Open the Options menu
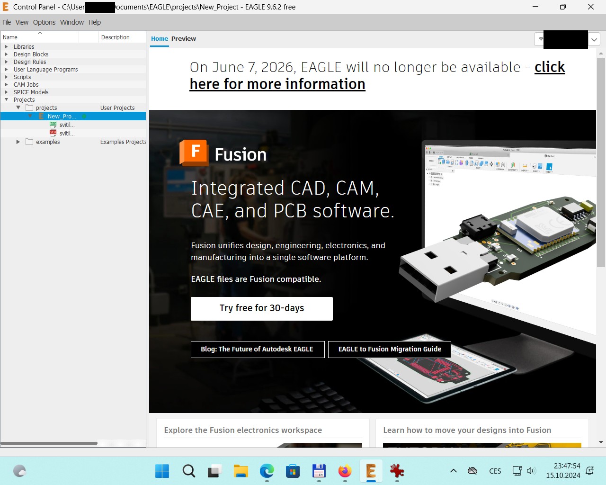The image size is (606, 485). [x=44, y=22]
